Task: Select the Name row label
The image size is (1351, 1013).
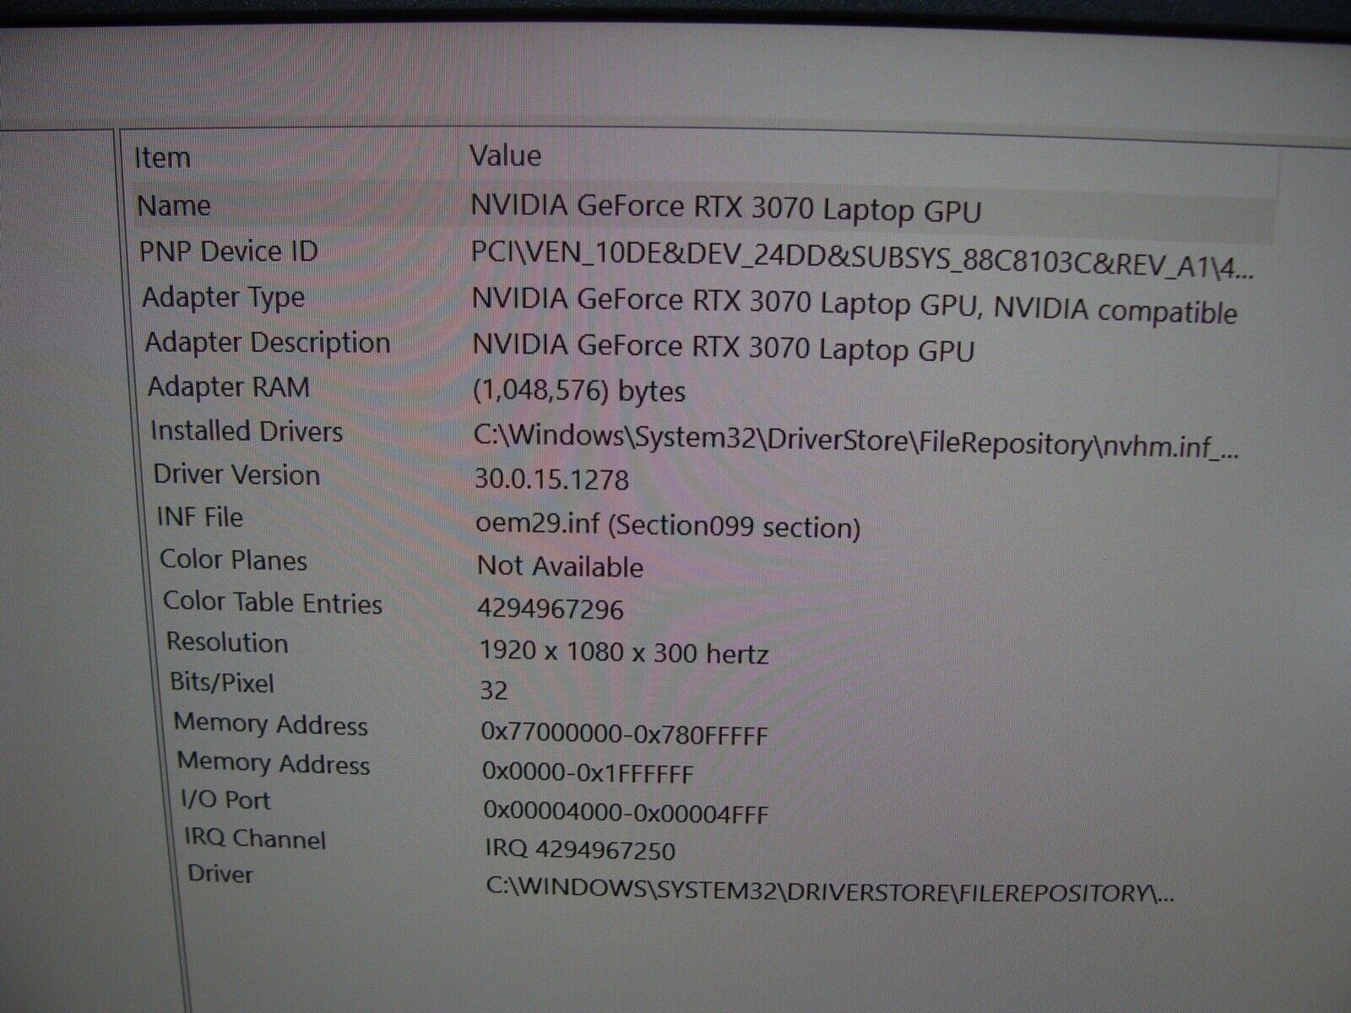Action: tap(174, 206)
